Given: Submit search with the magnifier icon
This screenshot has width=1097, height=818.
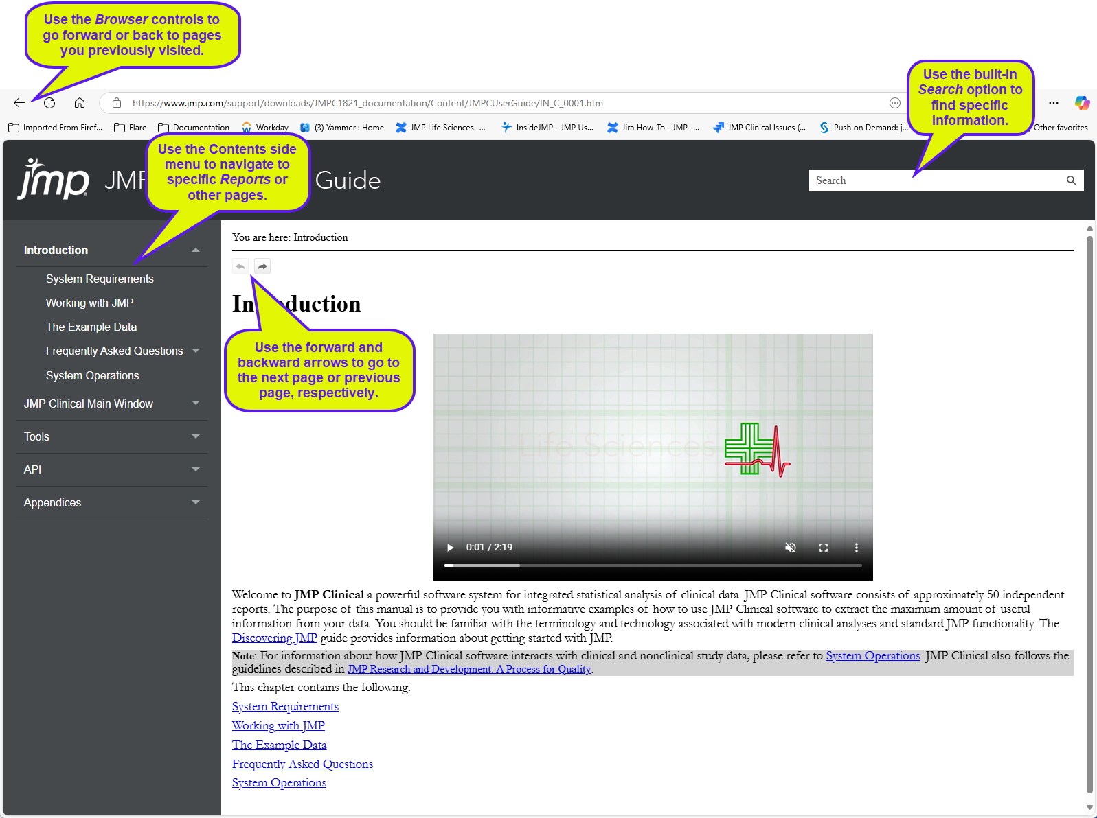Looking at the screenshot, I should (x=1072, y=180).
